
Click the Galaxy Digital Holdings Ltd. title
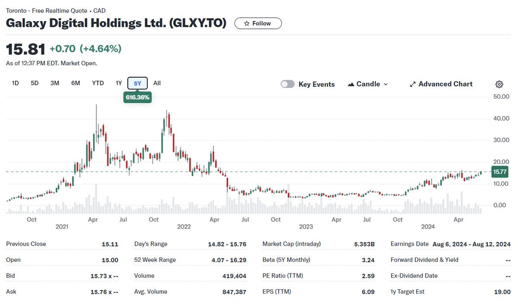point(116,23)
